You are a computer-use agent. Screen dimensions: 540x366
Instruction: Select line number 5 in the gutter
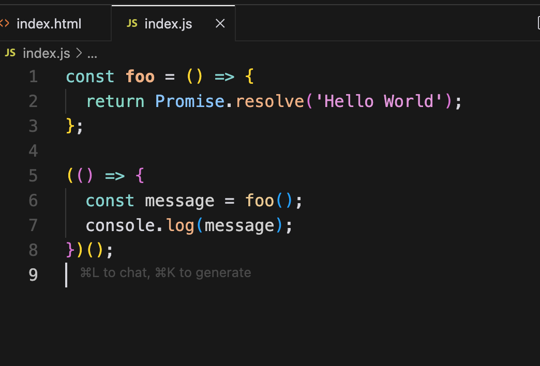pos(33,176)
